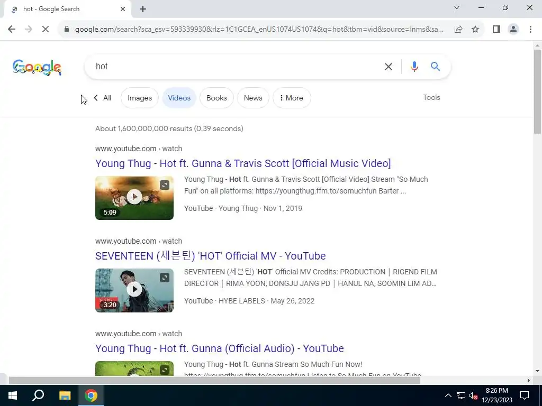Open the Chrome side panel
542x406 pixels.
(x=496, y=30)
